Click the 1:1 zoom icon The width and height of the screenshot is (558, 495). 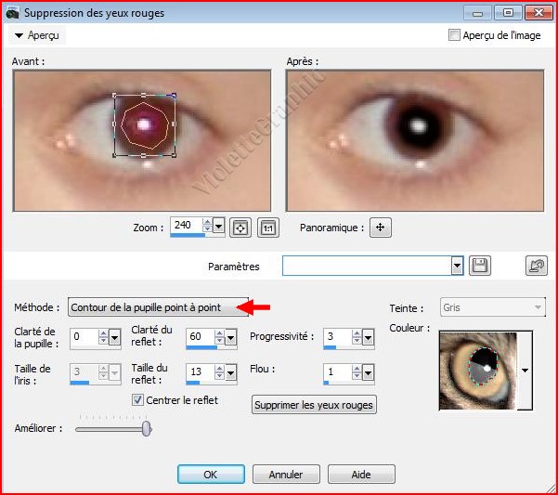(267, 227)
